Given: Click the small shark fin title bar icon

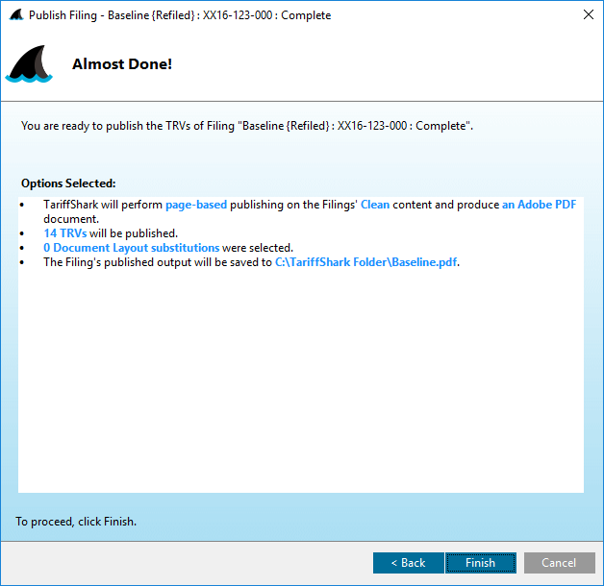Looking at the screenshot, I should click(16, 15).
